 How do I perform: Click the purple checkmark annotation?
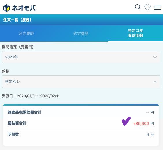(126, 121)
